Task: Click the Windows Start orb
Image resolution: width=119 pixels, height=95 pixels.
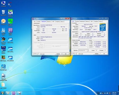Action: tap(2, 93)
